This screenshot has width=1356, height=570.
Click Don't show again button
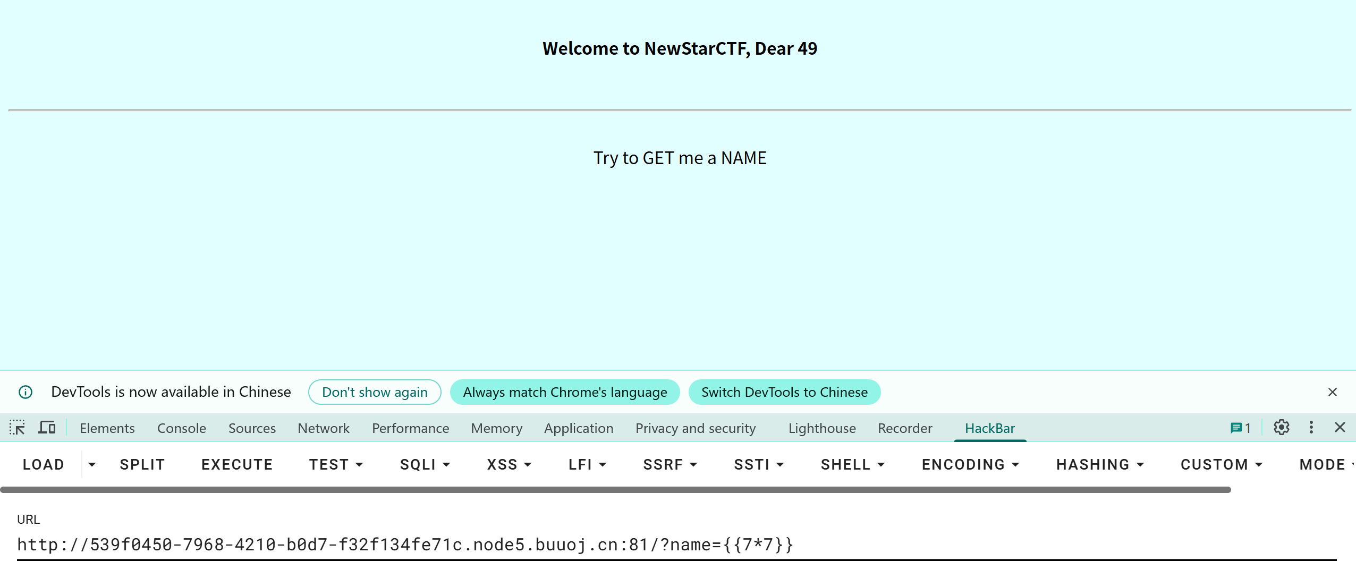click(x=375, y=392)
